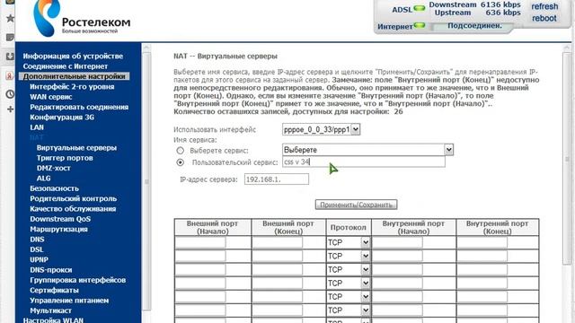The height and width of the screenshot is (323, 575).
Task: Open Интерфейс 2-го уровня section
Action: (x=72, y=87)
